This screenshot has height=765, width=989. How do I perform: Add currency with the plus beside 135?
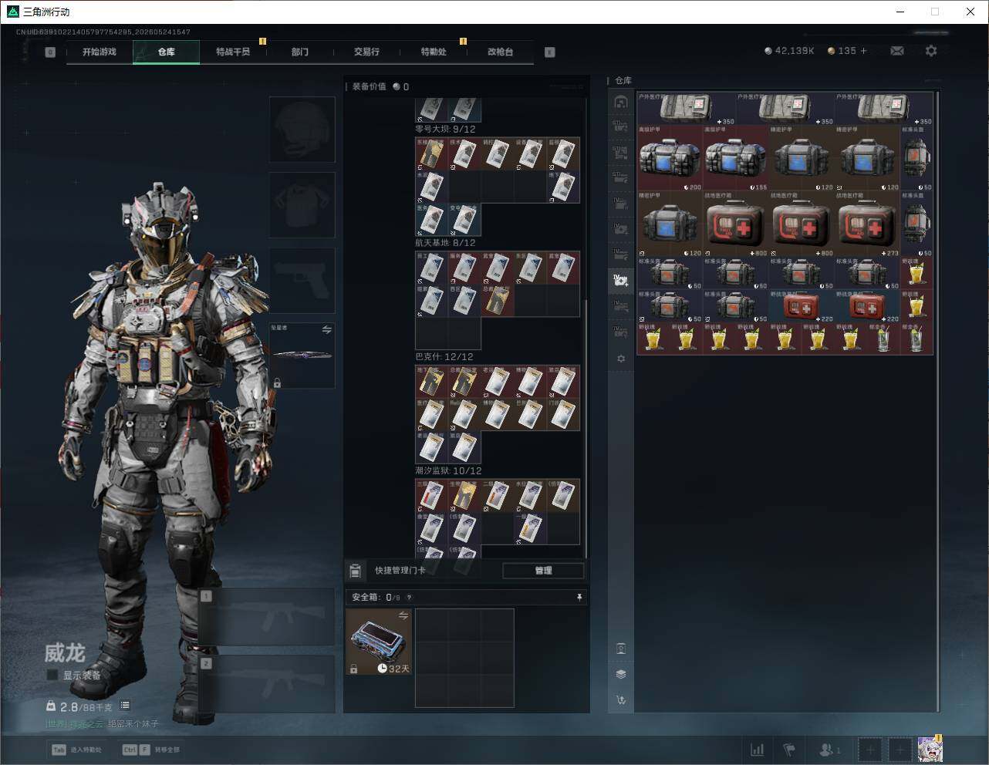point(863,51)
